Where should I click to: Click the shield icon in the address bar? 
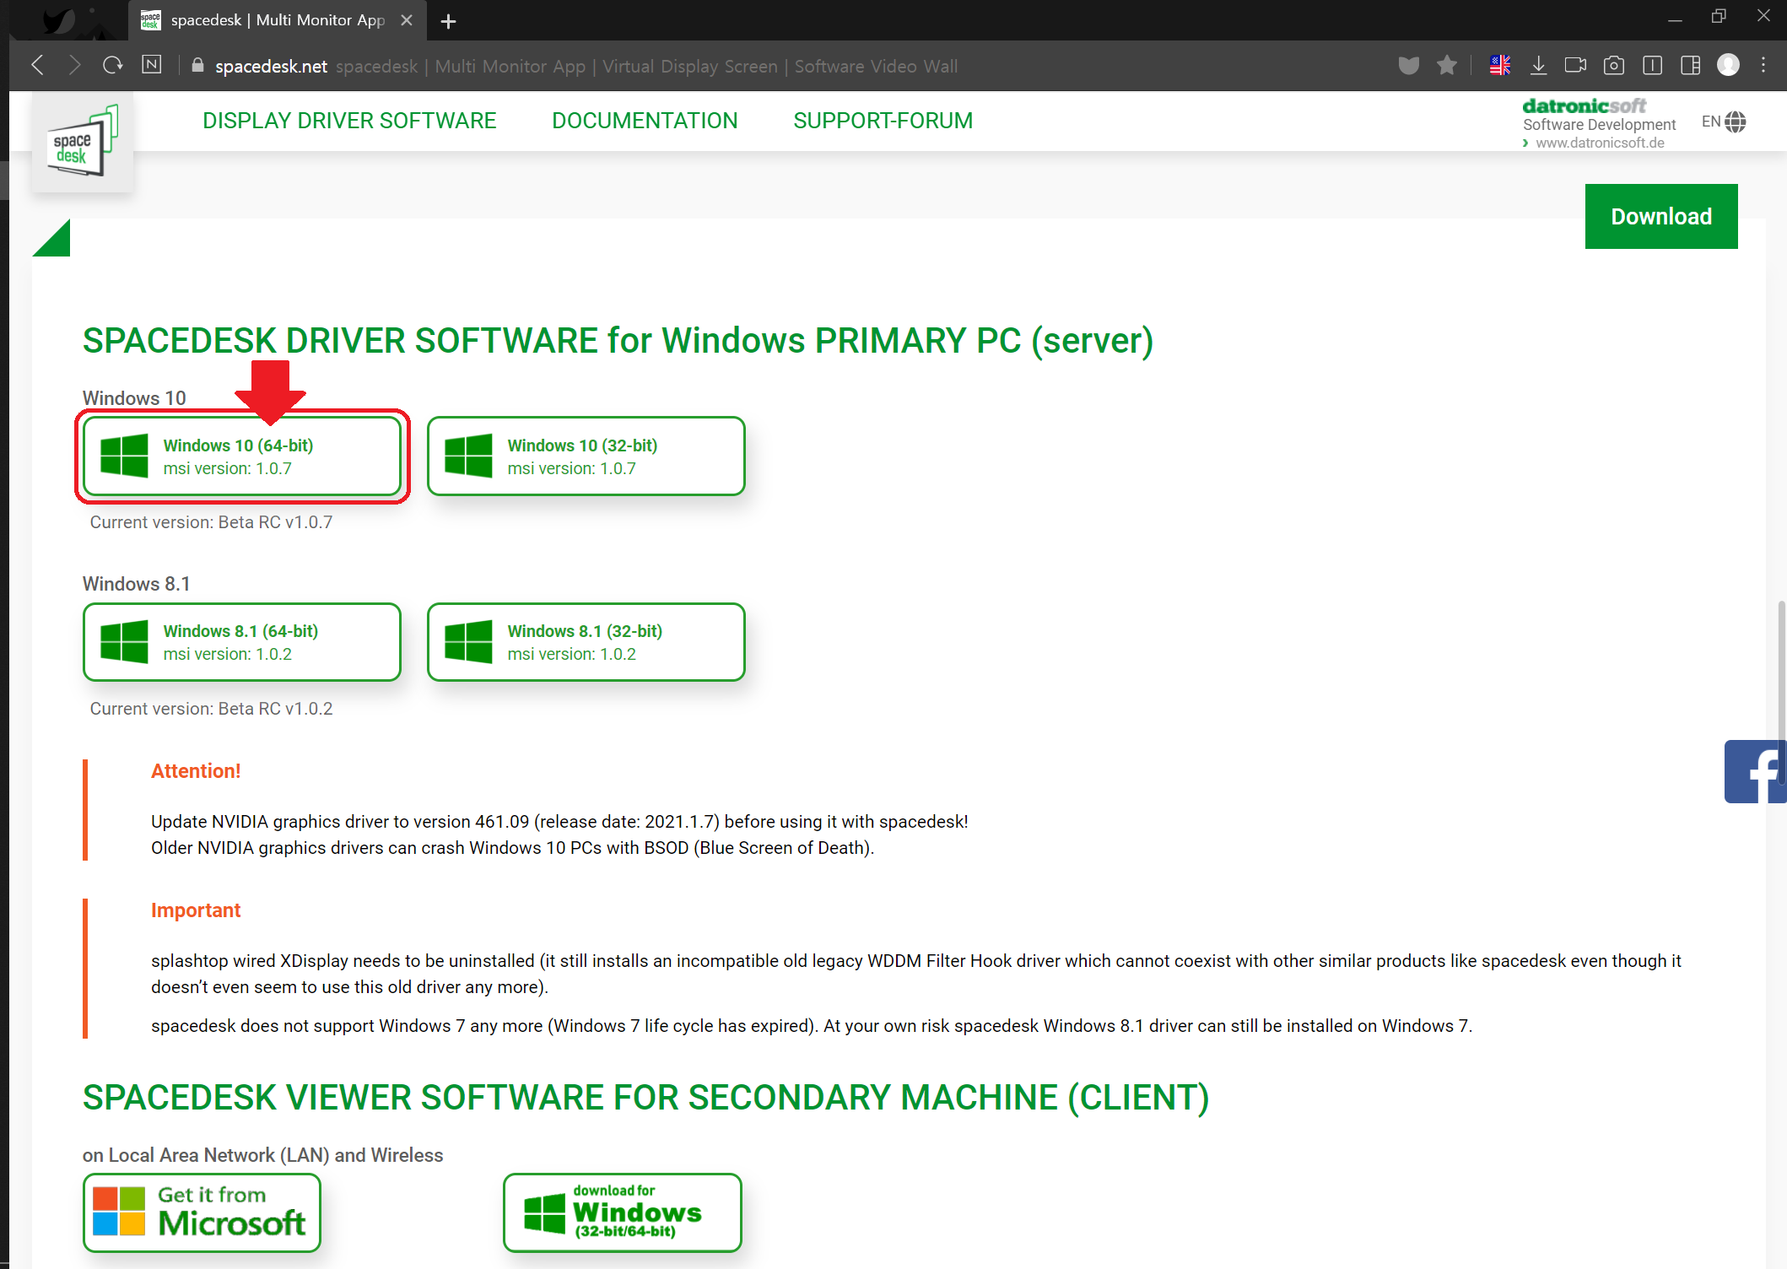(x=1408, y=65)
